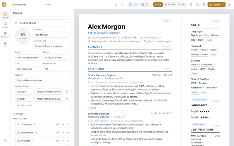Open Style options for Summary heading
This screenshot has width=234, height=146.
(x=167, y=47)
